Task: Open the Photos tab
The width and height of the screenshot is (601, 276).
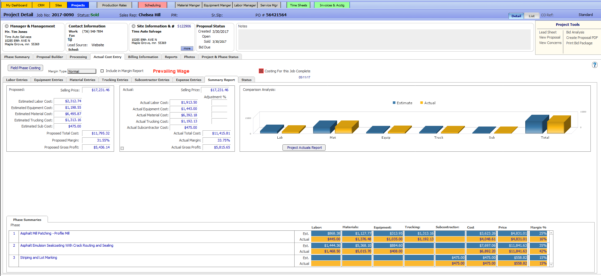Action: (189, 57)
